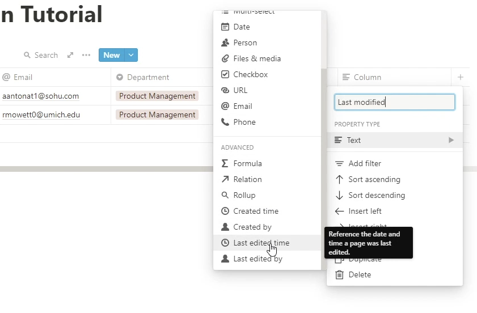477x313 pixels.
Task: Click the Date calendar icon
Action: (225, 27)
